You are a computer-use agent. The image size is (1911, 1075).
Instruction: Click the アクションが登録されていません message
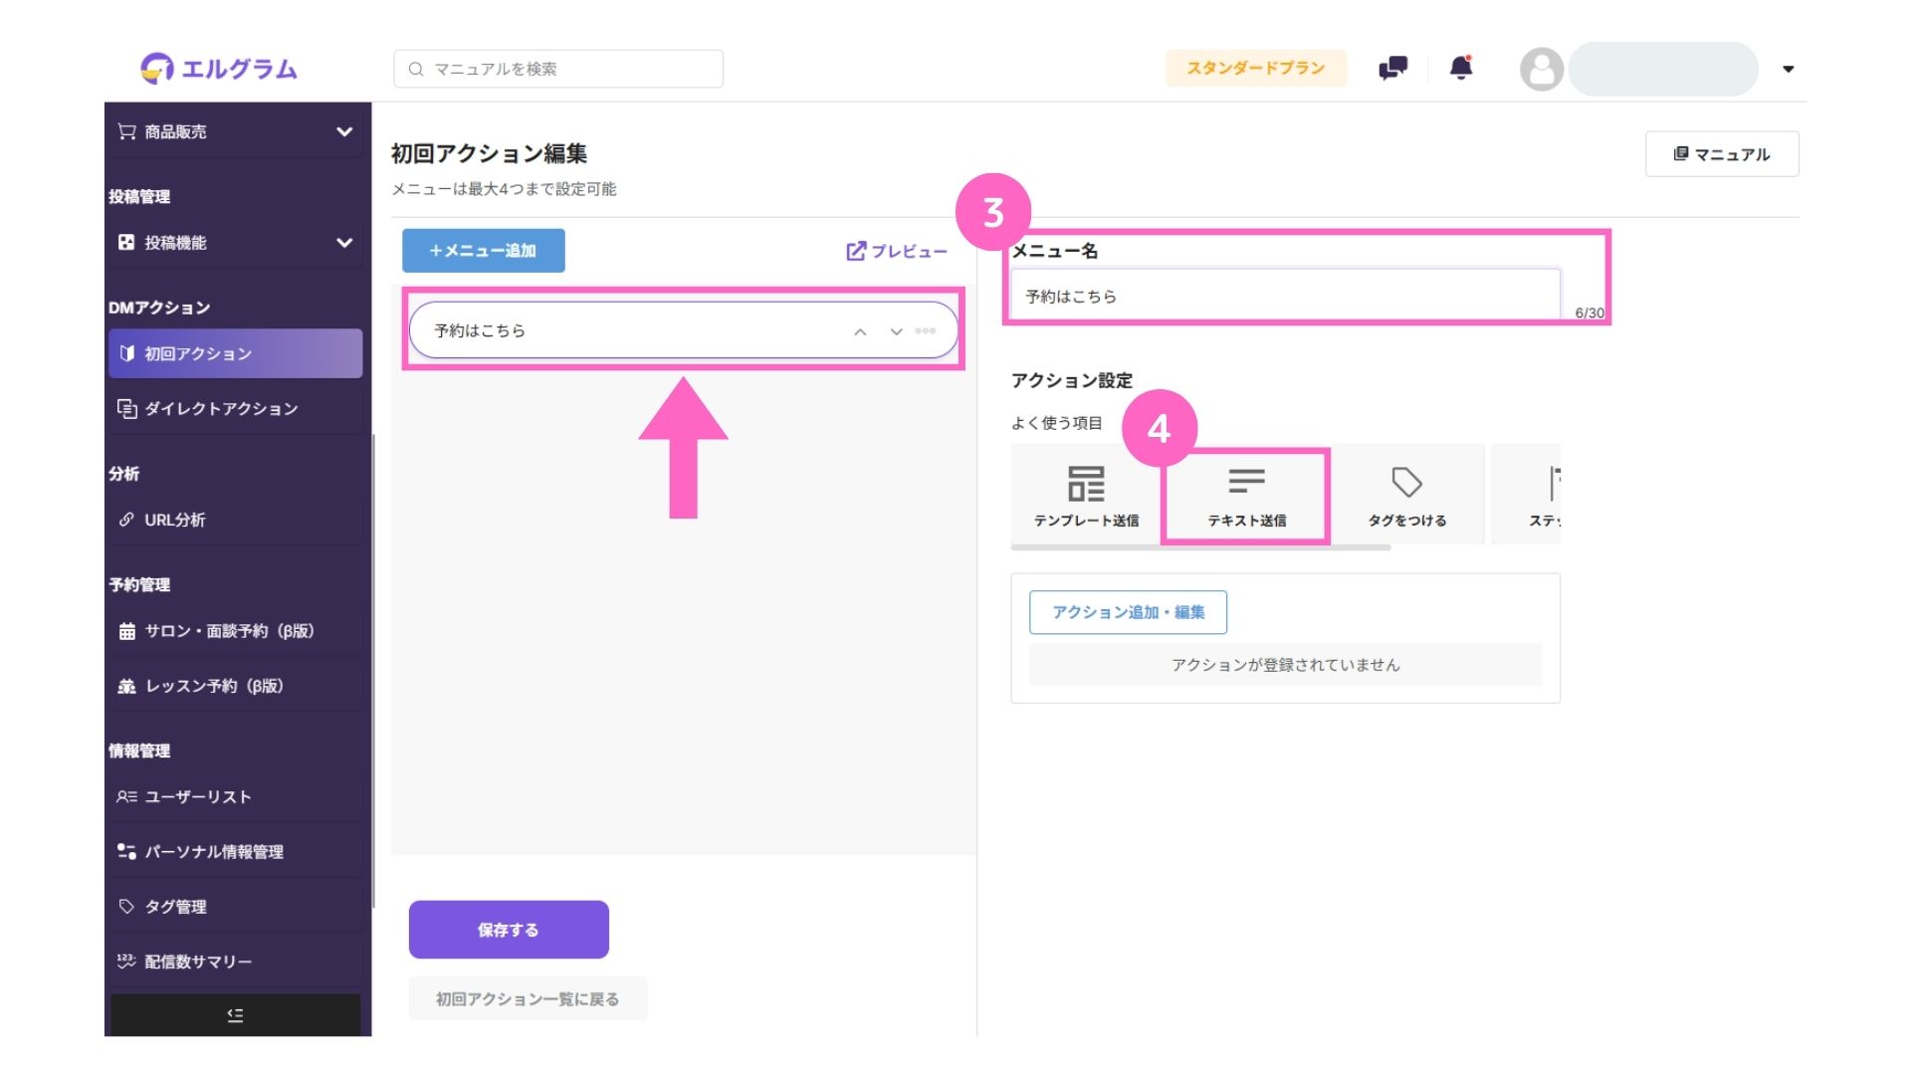[1285, 665]
